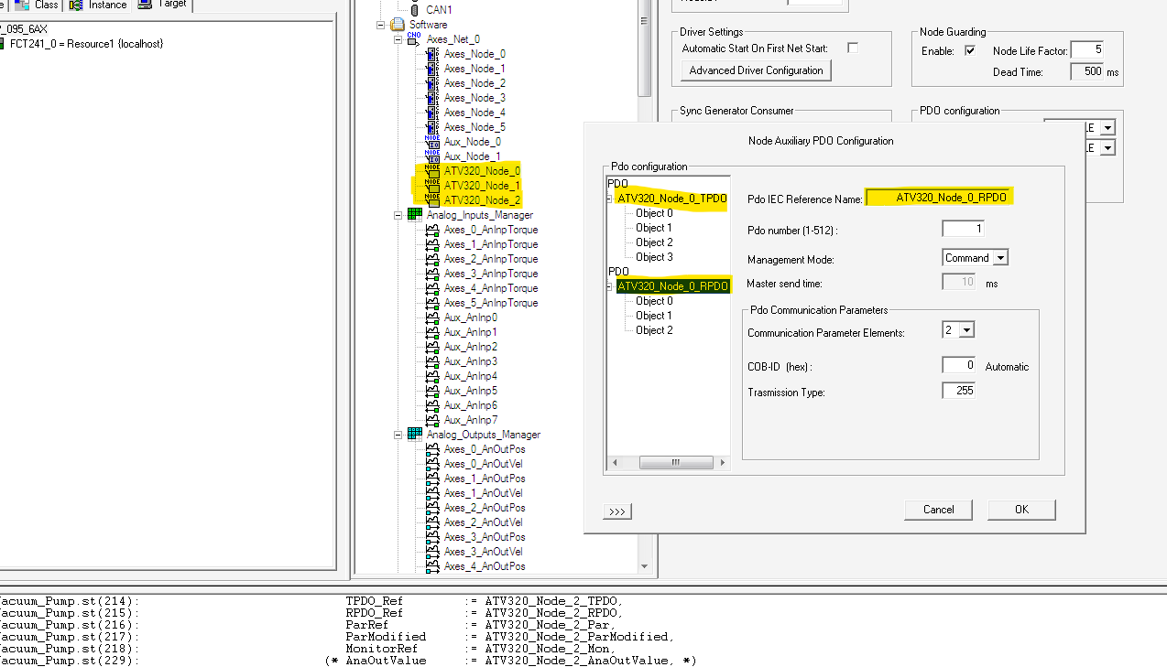Toggle Automatic Start On First Net Start

click(x=853, y=48)
